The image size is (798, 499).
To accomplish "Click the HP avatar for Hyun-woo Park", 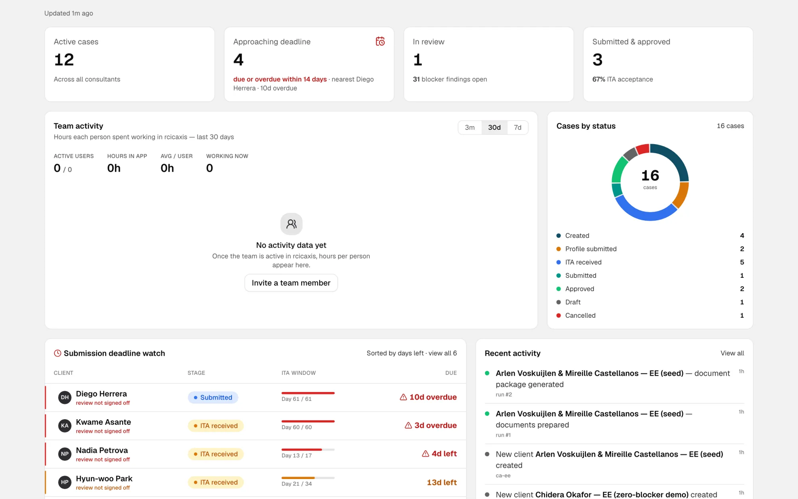I will pos(65,482).
